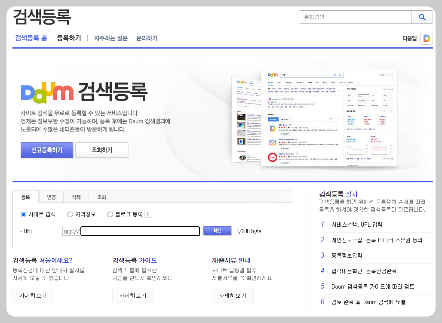The width and height of the screenshot is (442, 323).
Task: Click the 0/200 byte counter
Action: [x=249, y=231]
